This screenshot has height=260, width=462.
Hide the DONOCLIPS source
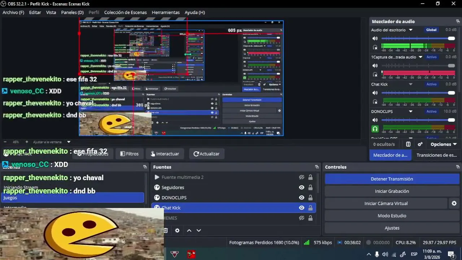[302, 198]
